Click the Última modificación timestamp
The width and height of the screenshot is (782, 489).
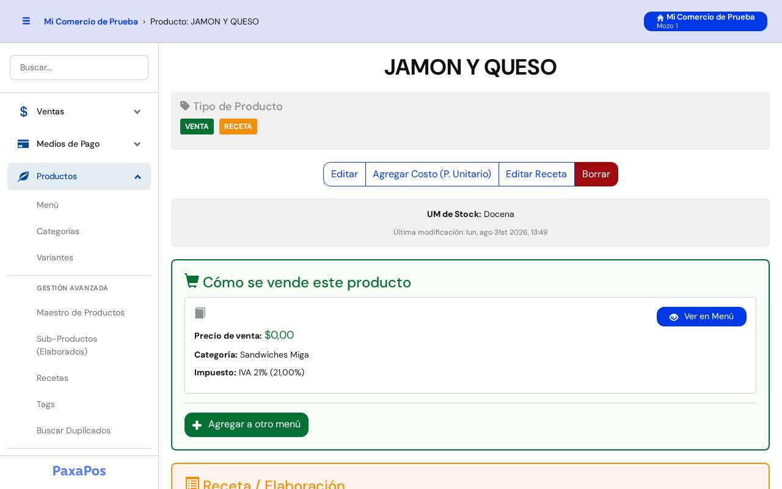pos(470,232)
